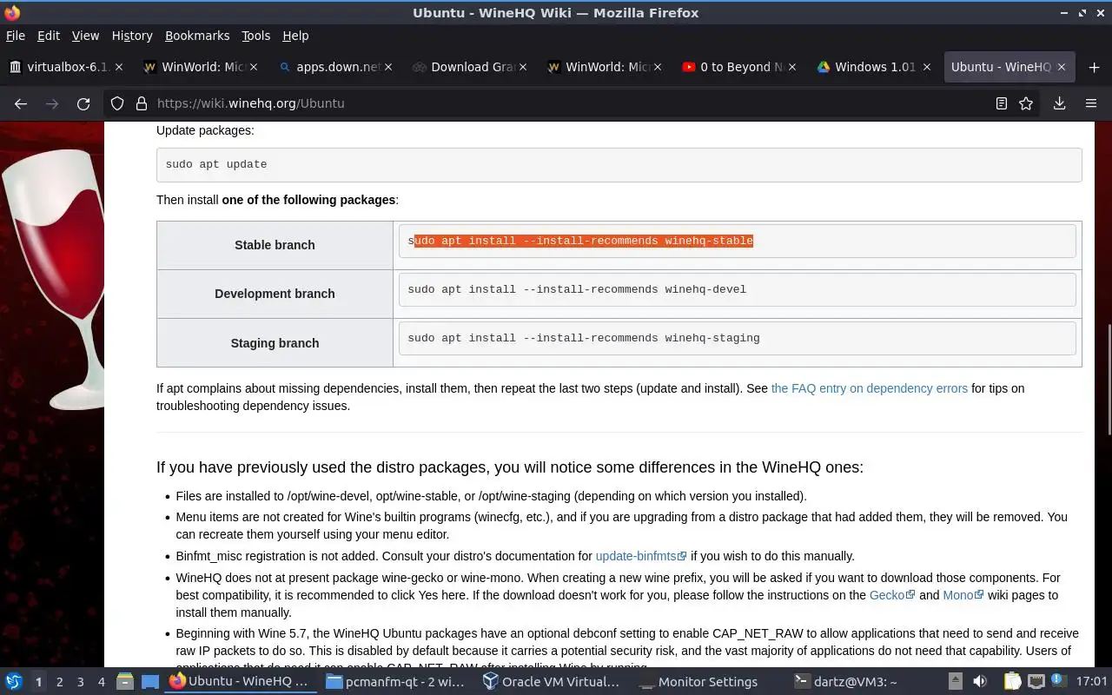The width and height of the screenshot is (1112, 695).
Task: Reload the current page
Action: (83, 103)
